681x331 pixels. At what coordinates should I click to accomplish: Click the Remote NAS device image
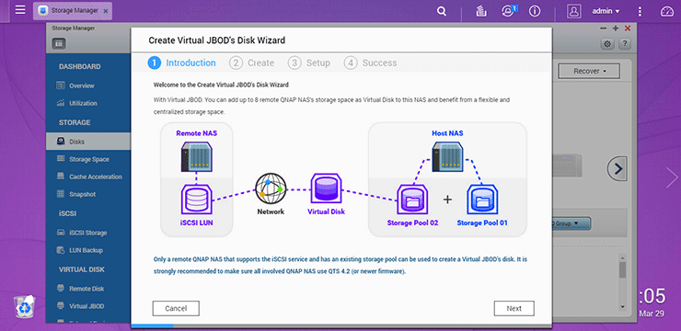coord(196,156)
